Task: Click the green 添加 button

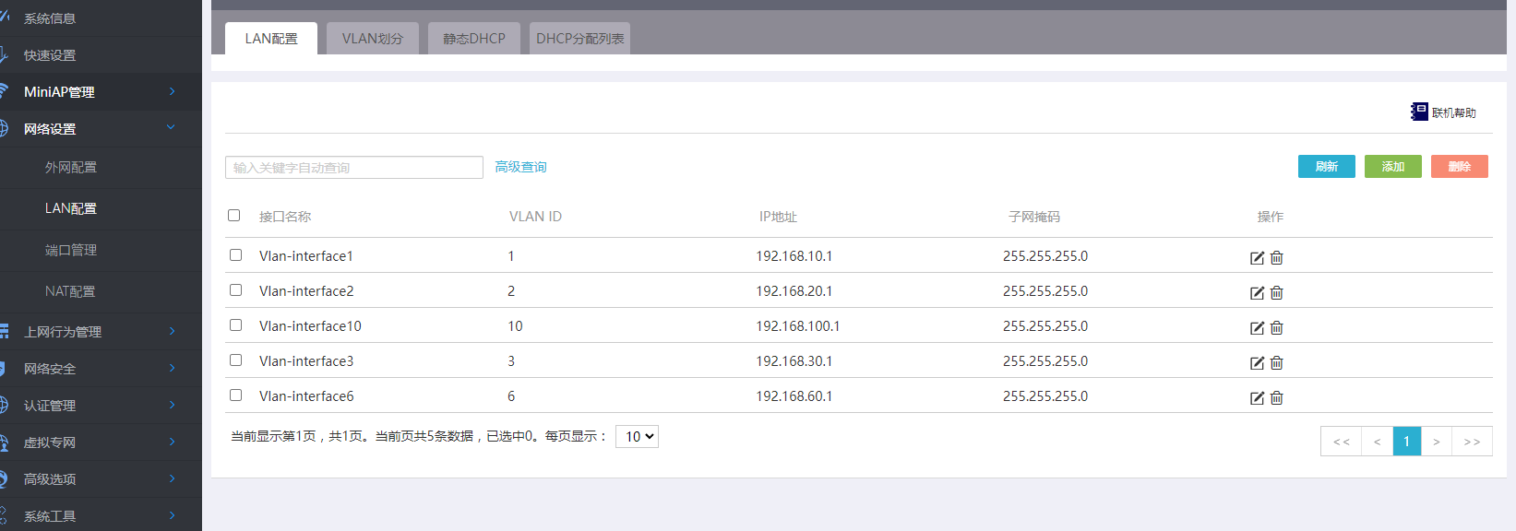Action: tap(1392, 167)
